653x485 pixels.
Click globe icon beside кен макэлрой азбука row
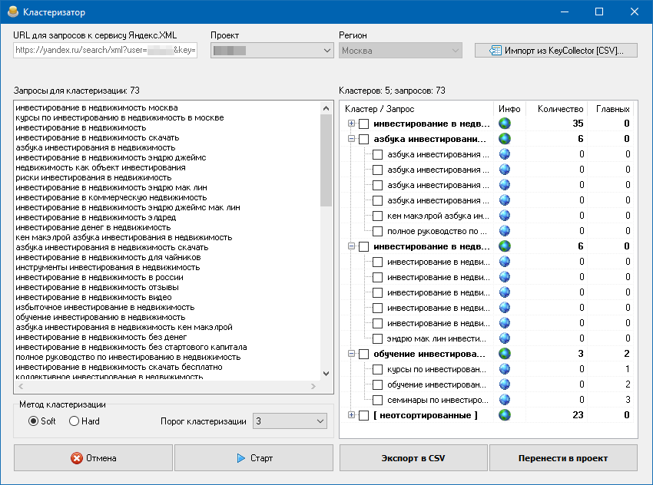point(504,216)
